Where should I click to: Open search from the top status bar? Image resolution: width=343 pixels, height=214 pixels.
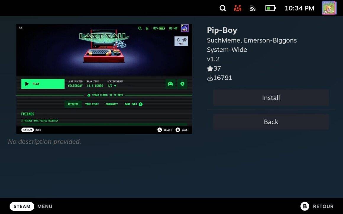tap(223, 8)
